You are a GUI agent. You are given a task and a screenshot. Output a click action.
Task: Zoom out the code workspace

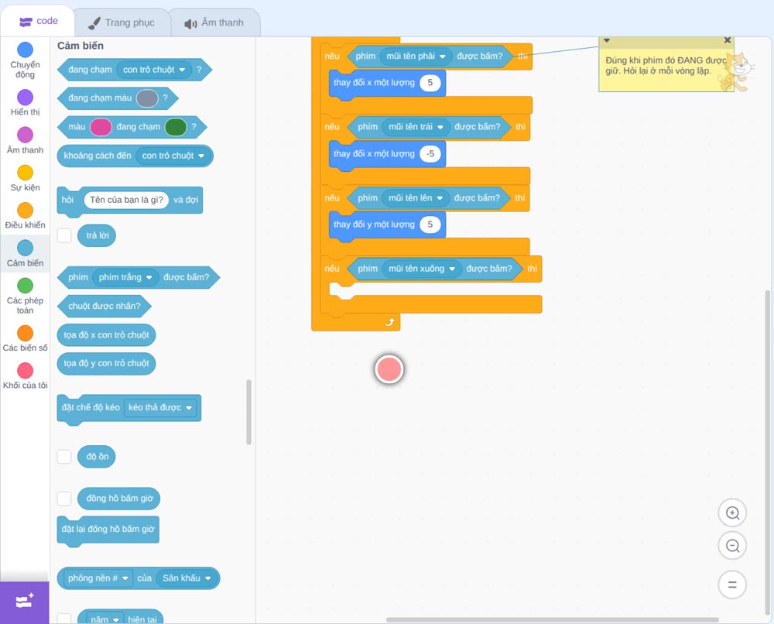pyautogui.click(x=732, y=546)
